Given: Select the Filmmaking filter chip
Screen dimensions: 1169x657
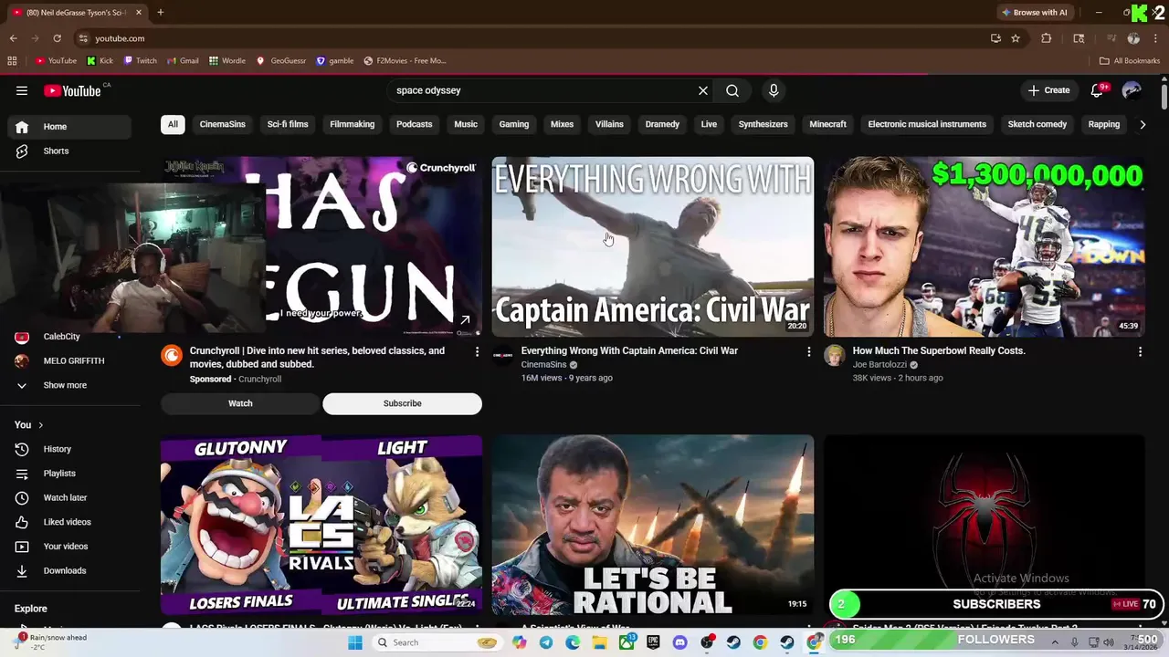Looking at the screenshot, I should (x=353, y=124).
